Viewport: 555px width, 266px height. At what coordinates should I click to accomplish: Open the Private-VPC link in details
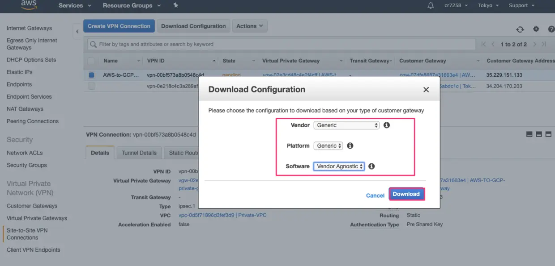point(222,215)
